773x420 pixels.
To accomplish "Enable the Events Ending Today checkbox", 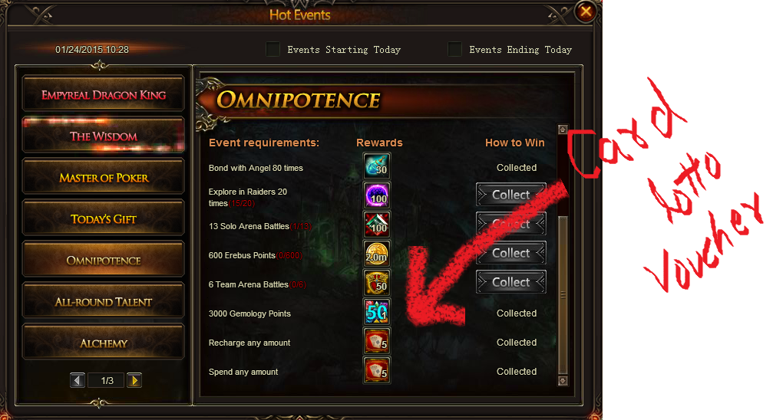I will pyautogui.click(x=454, y=49).
